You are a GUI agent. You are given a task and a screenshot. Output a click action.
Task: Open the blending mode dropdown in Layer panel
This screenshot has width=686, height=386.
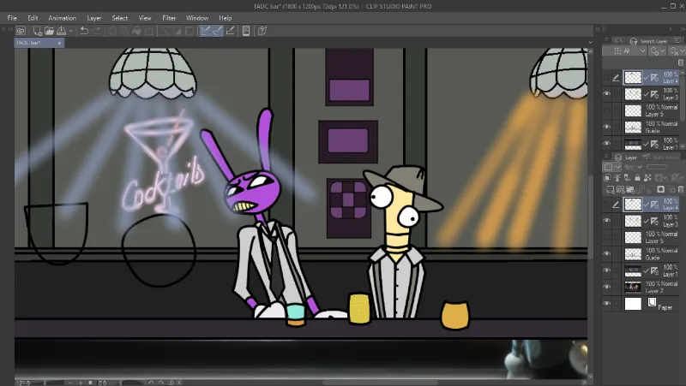pos(633,167)
